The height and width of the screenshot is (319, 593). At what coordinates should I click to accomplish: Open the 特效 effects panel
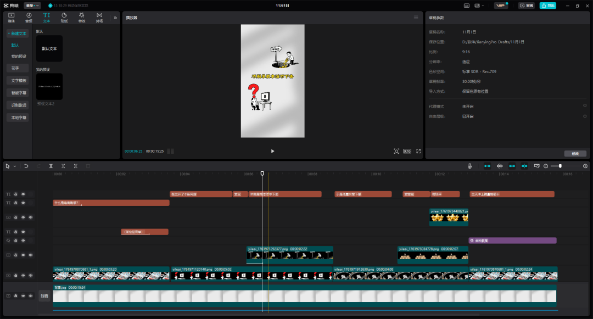pyautogui.click(x=82, y=18)
